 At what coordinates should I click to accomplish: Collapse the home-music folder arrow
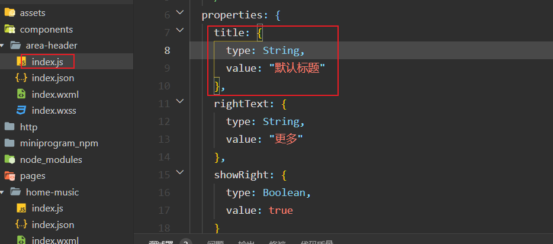coord(4,192)
